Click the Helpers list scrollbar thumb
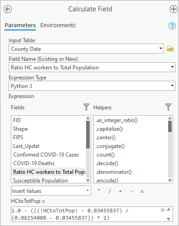The height and width of the screenshot is (226, 179). [170, 126]
